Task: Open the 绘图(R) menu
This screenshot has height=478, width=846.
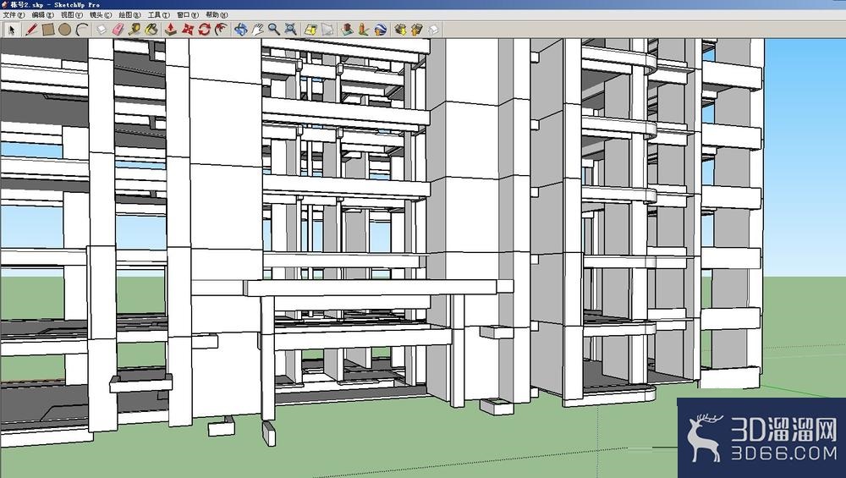Action: (x=130, y=15)
